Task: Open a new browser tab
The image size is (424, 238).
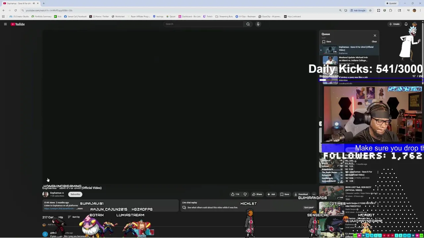Action: pos(43,3)
